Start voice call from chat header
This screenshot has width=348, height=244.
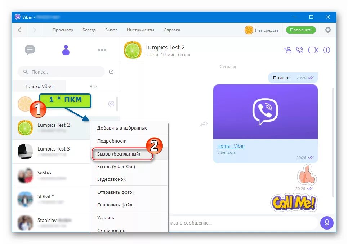pyautogui.click(x=300, y=50)
